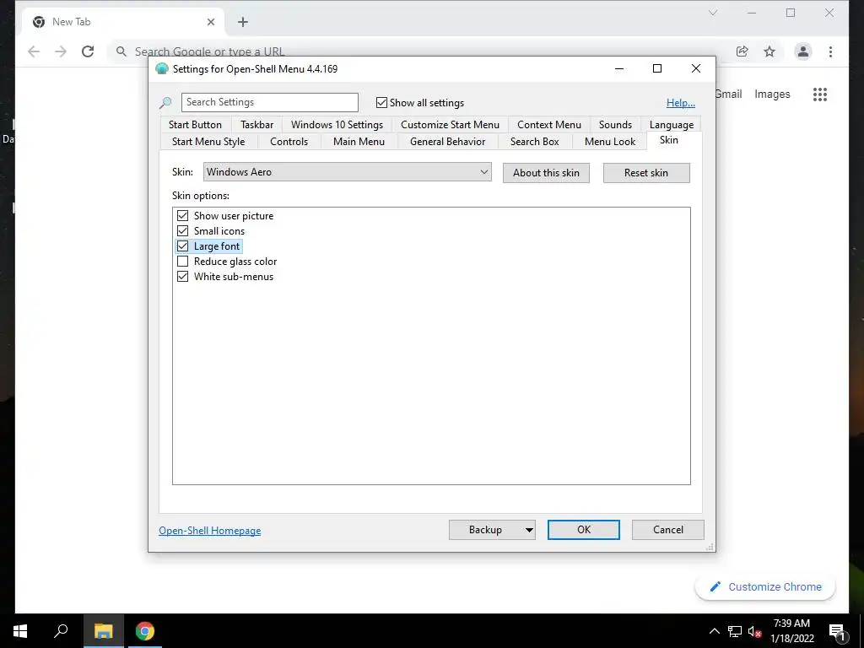Click the active Skin tab
The height and width of the screenshot is (648, 864).
click(669, 140)
